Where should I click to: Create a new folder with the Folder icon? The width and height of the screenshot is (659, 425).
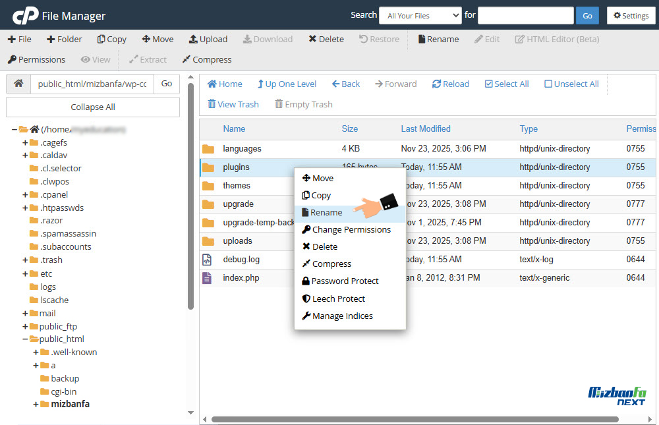(x=51, y=39)
